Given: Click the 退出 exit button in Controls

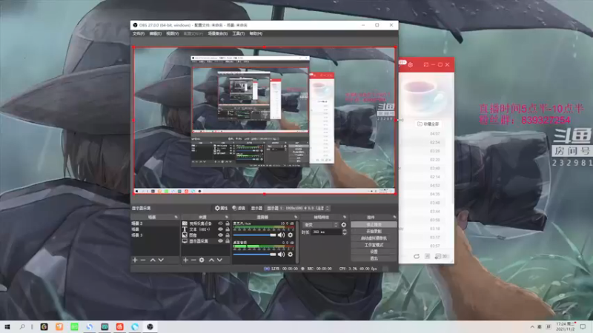Looking at the screenshot, I should point(374,258).
